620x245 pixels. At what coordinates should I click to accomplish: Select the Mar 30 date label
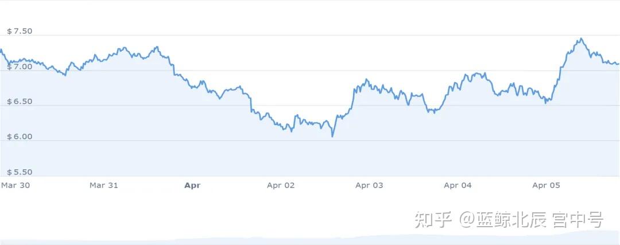(x=15, y=185)
